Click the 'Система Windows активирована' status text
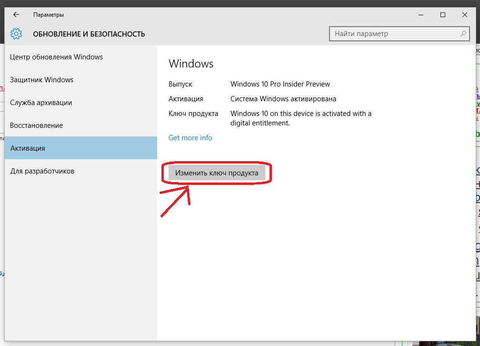Image resolution: width=480 pixels, height=346 pixels. coord(283,99)
